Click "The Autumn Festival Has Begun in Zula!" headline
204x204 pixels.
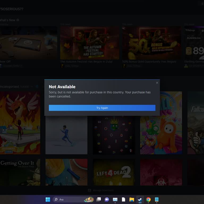[86, 62]
